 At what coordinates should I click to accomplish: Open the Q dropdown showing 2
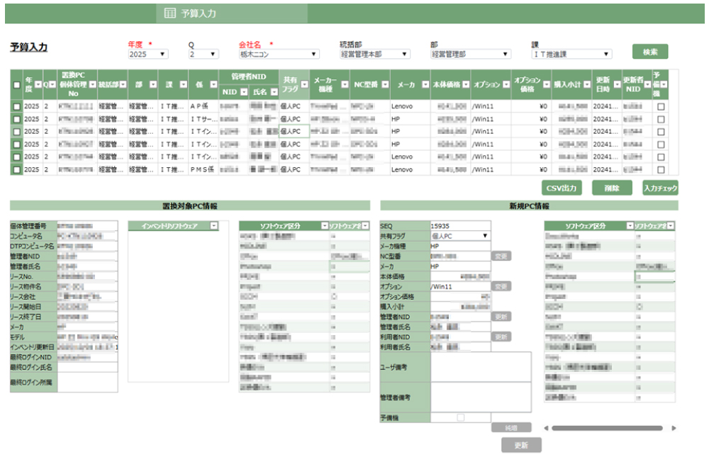[204, 53]
